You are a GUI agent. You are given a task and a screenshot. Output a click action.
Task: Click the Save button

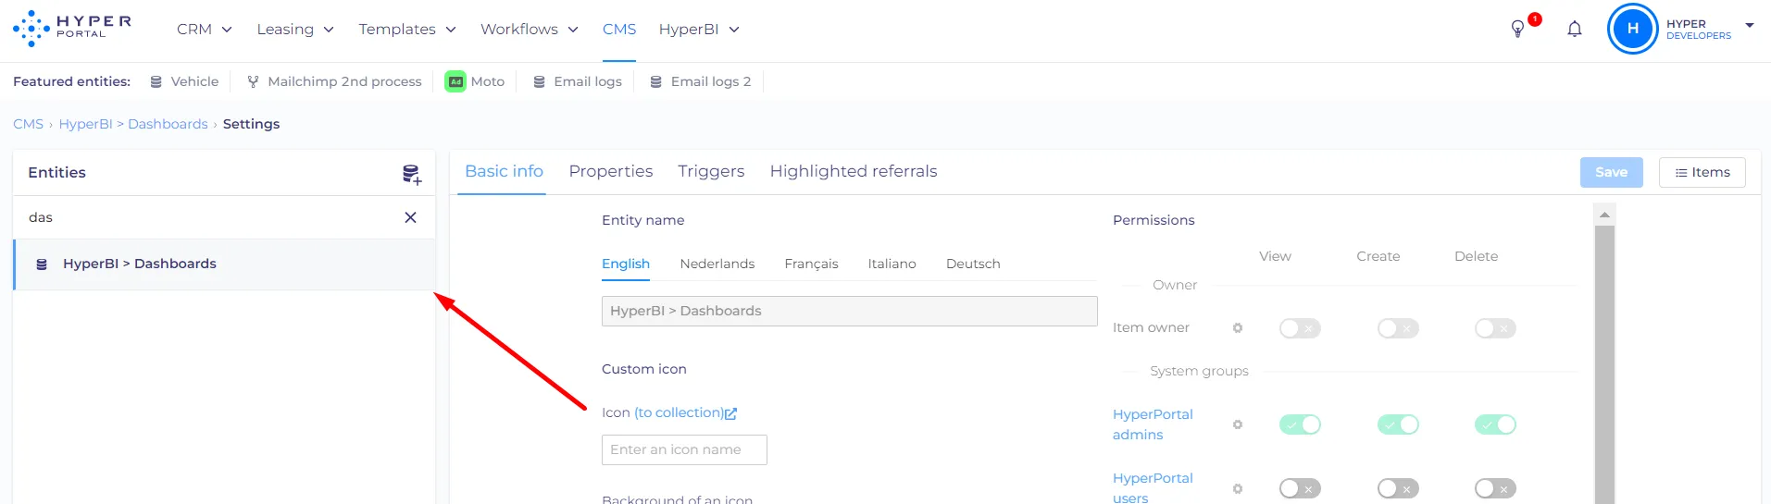(1612, 173)
